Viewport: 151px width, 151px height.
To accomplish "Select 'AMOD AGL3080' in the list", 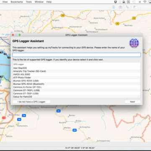I will pyautogui.click(x=76, y=74).
